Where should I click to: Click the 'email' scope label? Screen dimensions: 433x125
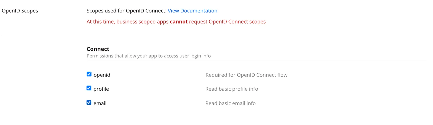(100, 103)
